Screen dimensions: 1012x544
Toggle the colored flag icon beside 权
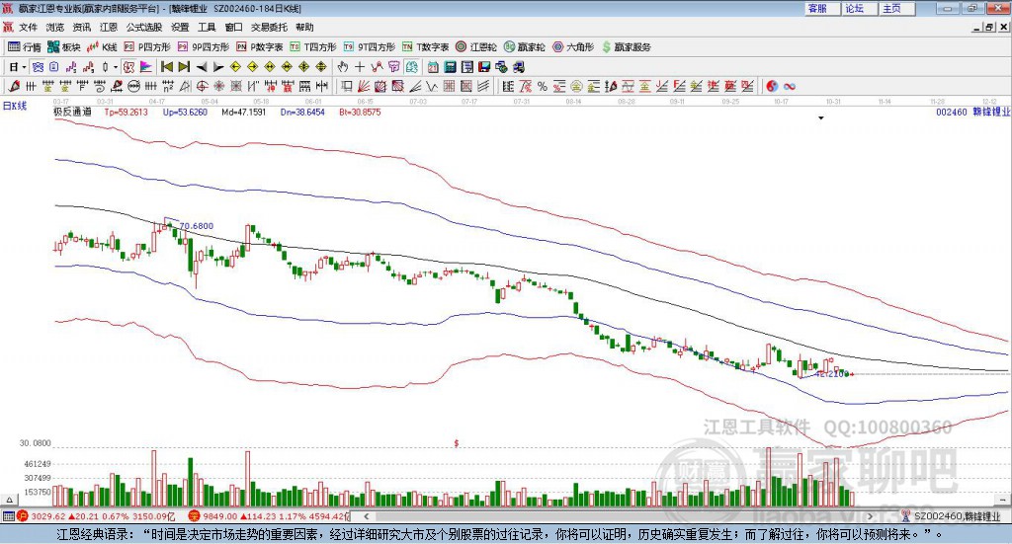[x=146, y=66]
